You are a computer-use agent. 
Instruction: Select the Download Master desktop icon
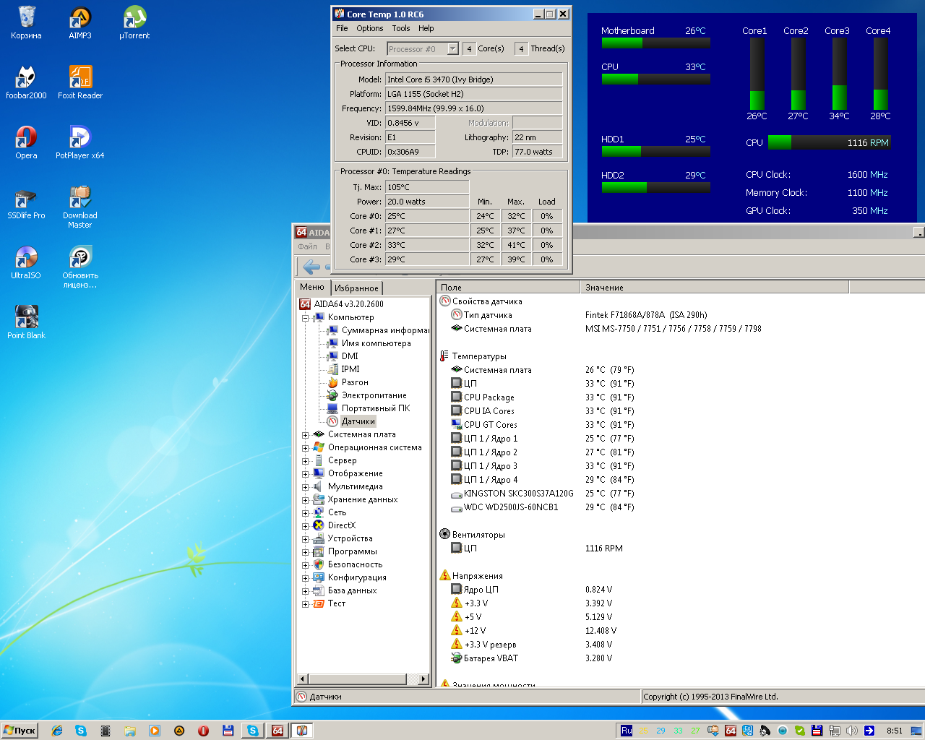coord(80,207)
